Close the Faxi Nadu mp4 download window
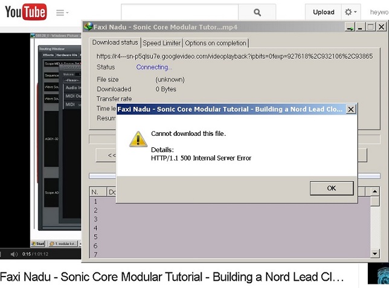Image resolution: width=389 pixels, height=288 pixels. click(381, 27)
